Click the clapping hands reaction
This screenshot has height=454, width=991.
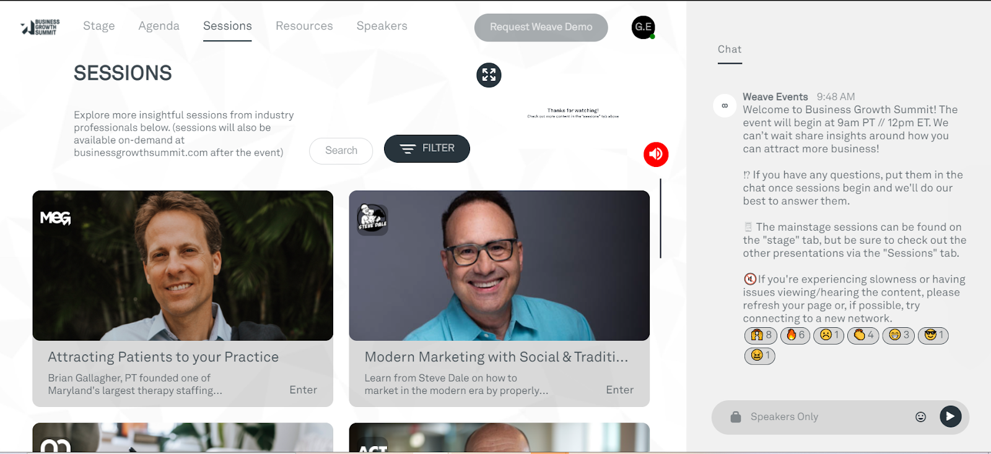(x=863, y=335)
